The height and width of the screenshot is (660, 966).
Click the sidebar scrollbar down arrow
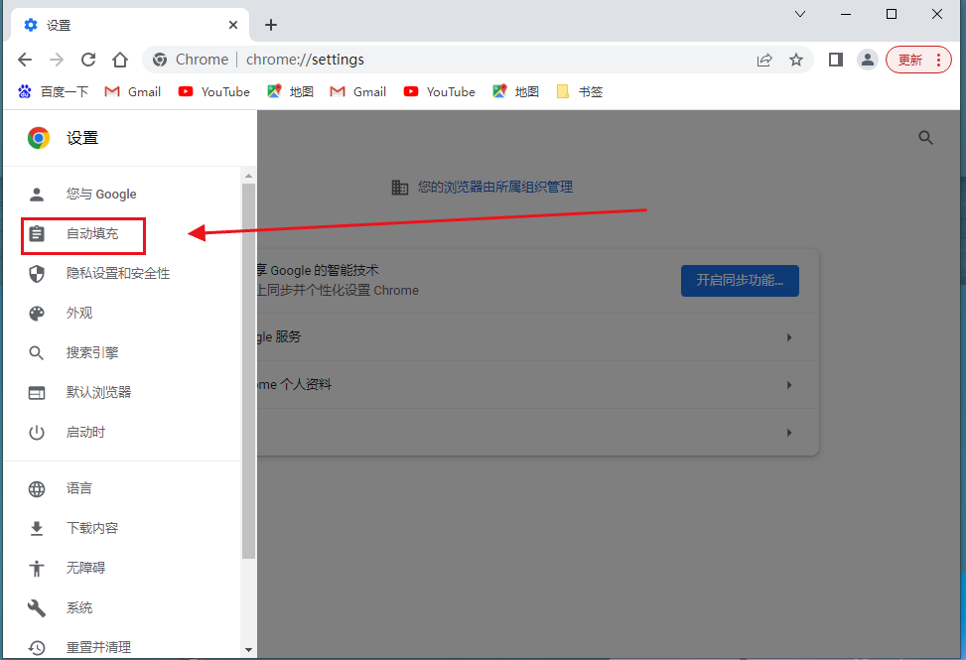click(249, 649)
